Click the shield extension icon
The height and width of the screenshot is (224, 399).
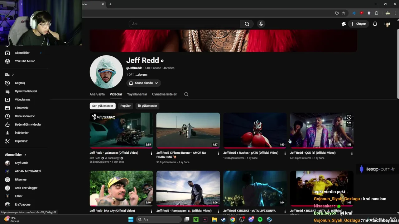(x=369, y=13)
